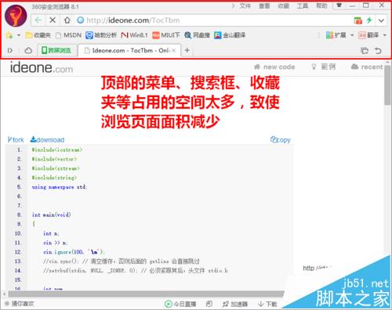The image size is (392, 310).
Task: Click the vertical scrollbar thumb
Action: point(387,86)
